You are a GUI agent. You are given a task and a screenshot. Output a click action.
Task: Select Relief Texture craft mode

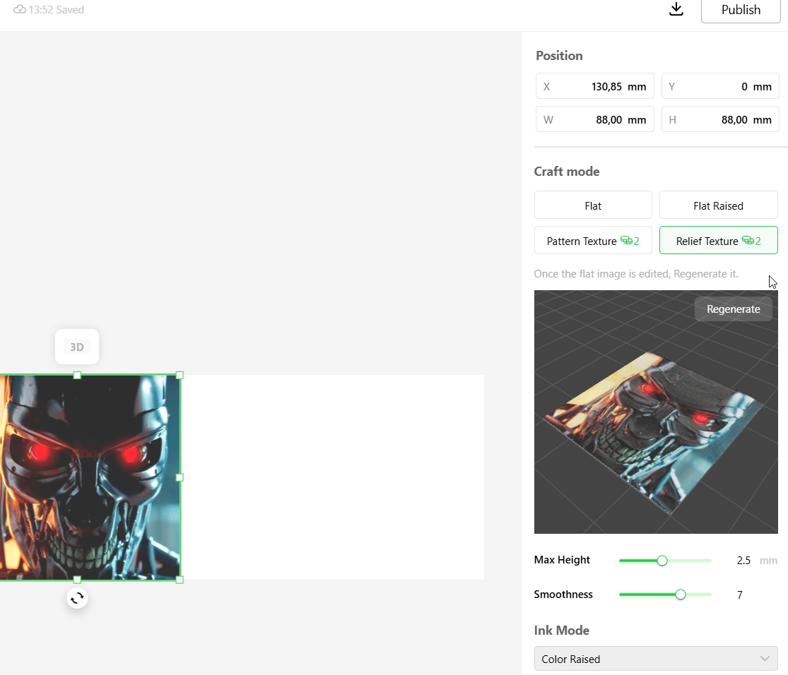718,241
